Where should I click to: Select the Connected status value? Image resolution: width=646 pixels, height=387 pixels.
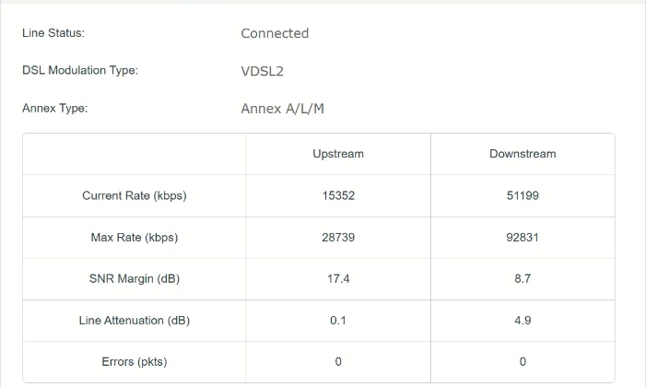[x=275, y=33]
